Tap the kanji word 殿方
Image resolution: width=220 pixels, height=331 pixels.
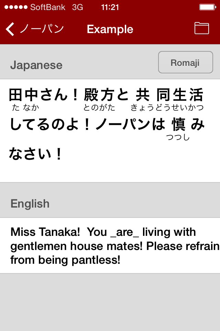click(99, 95)
